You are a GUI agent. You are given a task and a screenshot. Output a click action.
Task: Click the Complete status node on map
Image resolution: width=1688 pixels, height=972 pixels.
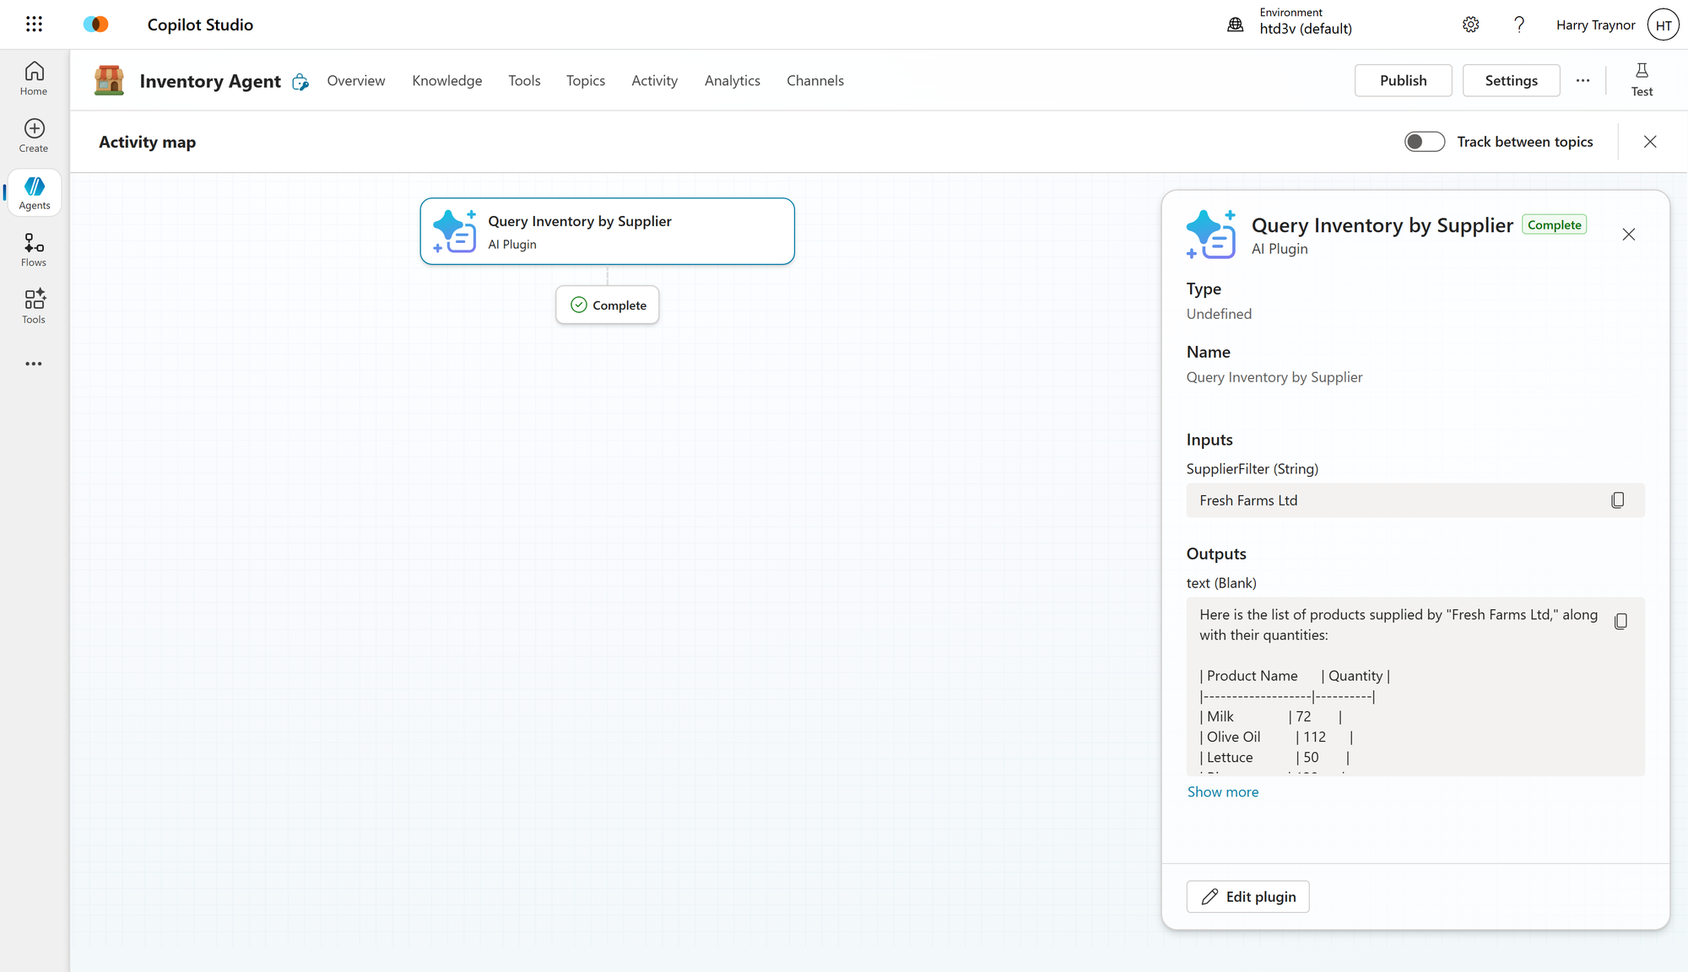click(608, 305)
